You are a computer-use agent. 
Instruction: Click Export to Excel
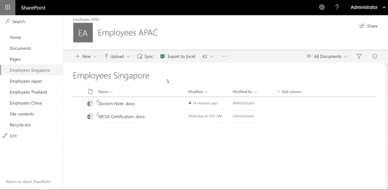coord(178,56)
